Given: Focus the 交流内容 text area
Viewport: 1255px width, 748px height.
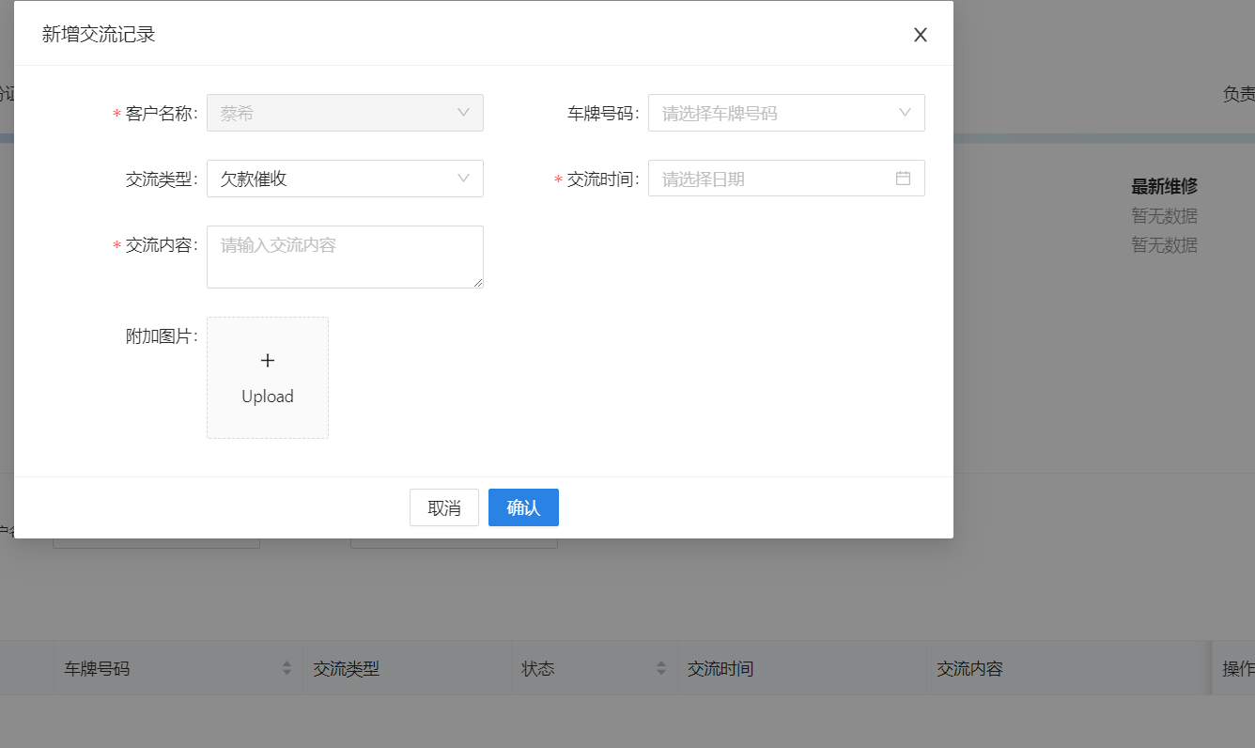Looking at the screenshot, I should tap(345, 257).
